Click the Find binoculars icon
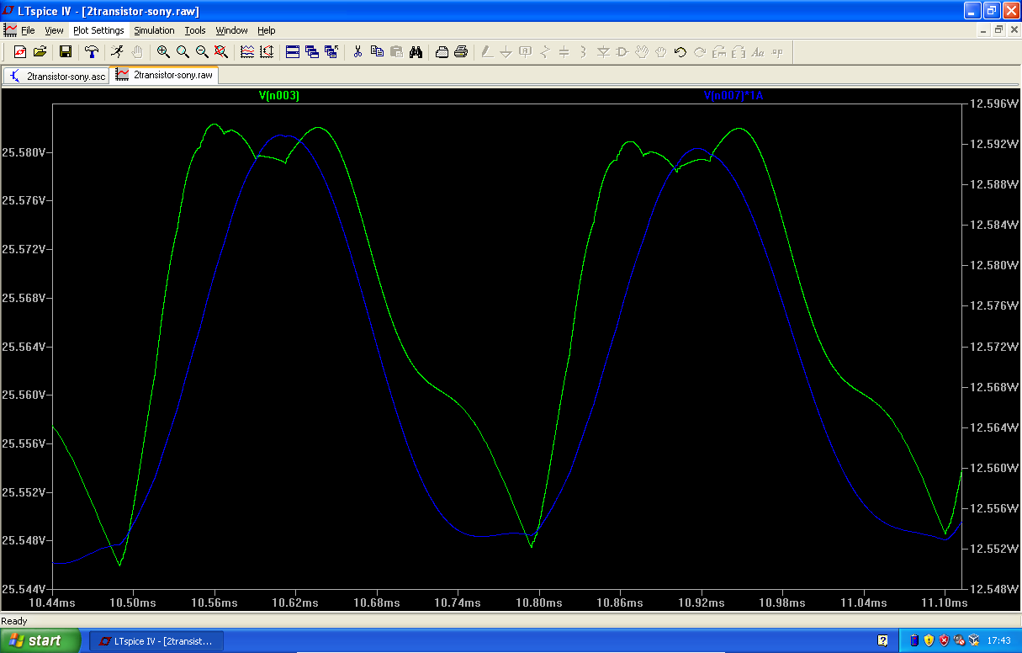The height and width of the screenshot is (653, 1022). point(416,52)
